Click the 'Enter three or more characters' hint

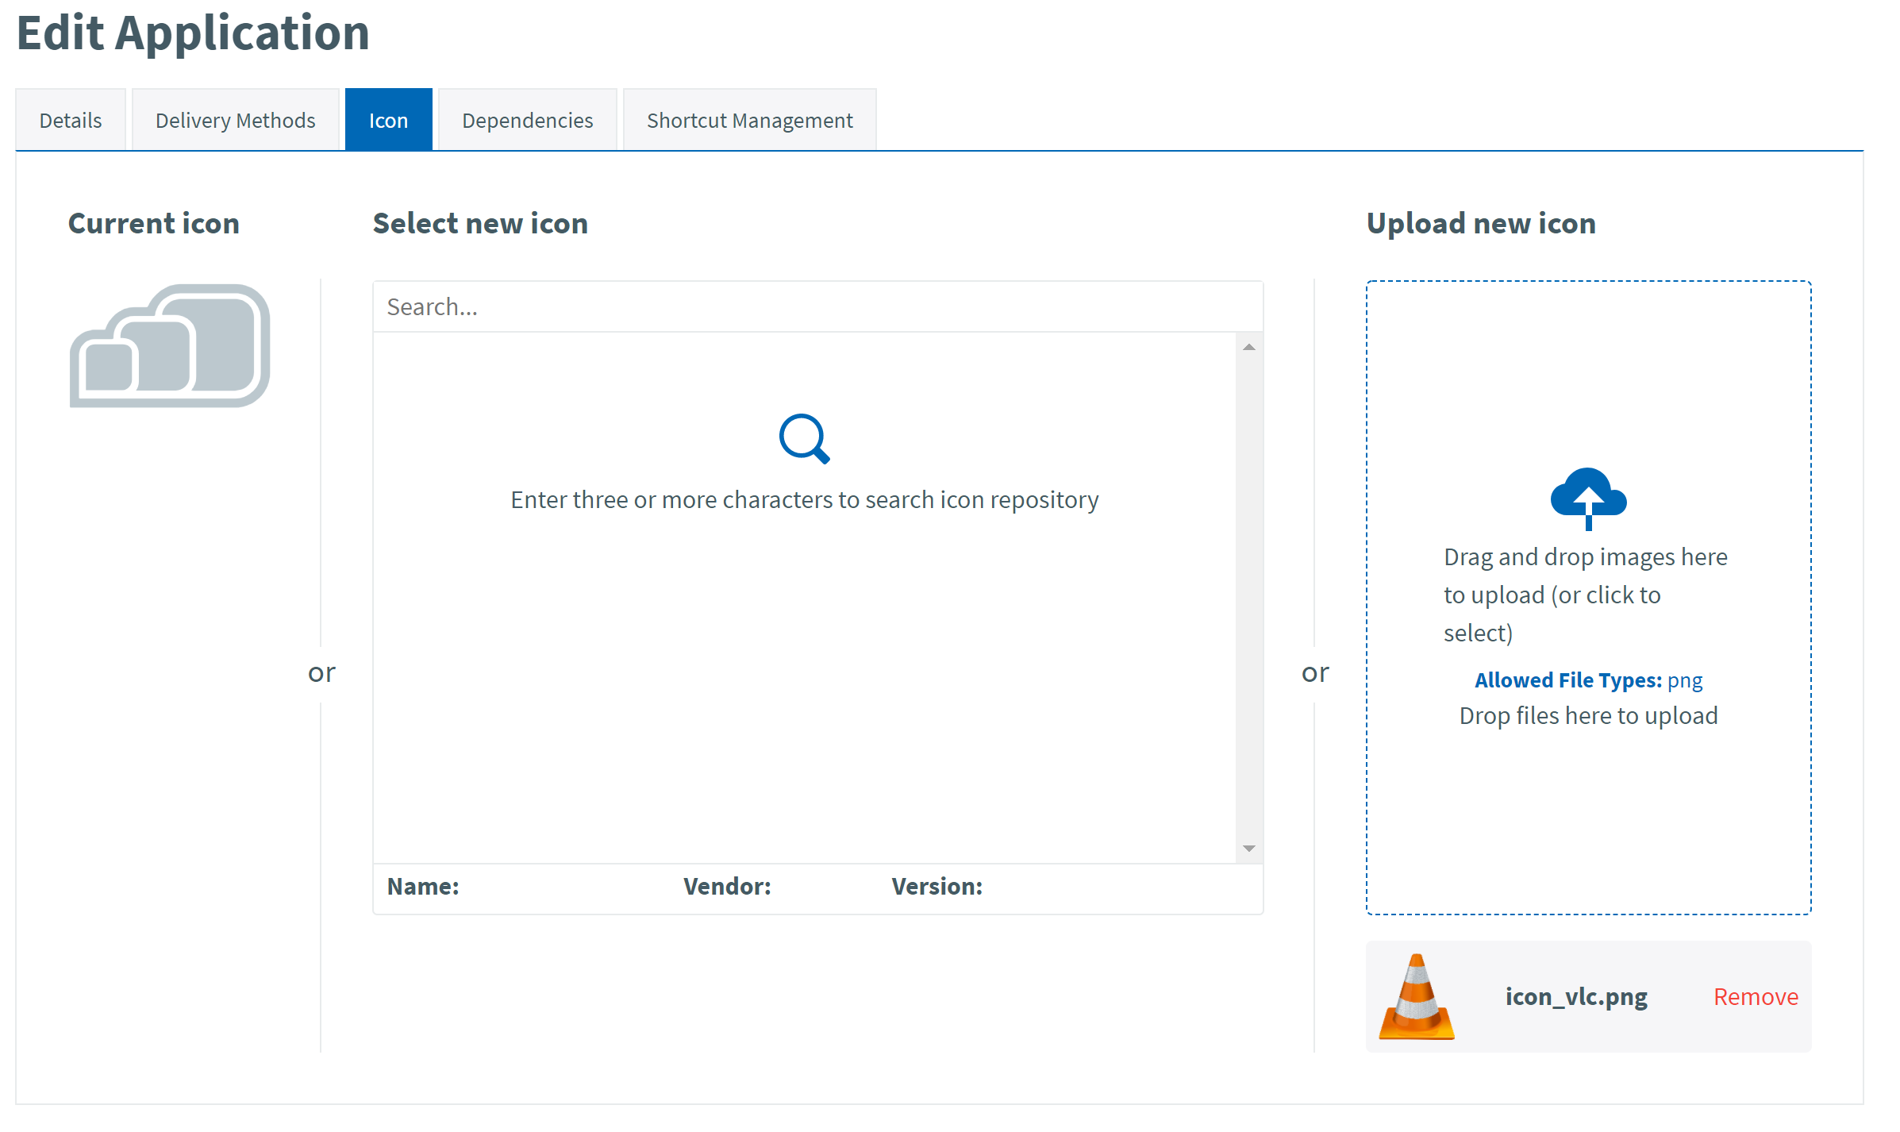pos(804,500)
